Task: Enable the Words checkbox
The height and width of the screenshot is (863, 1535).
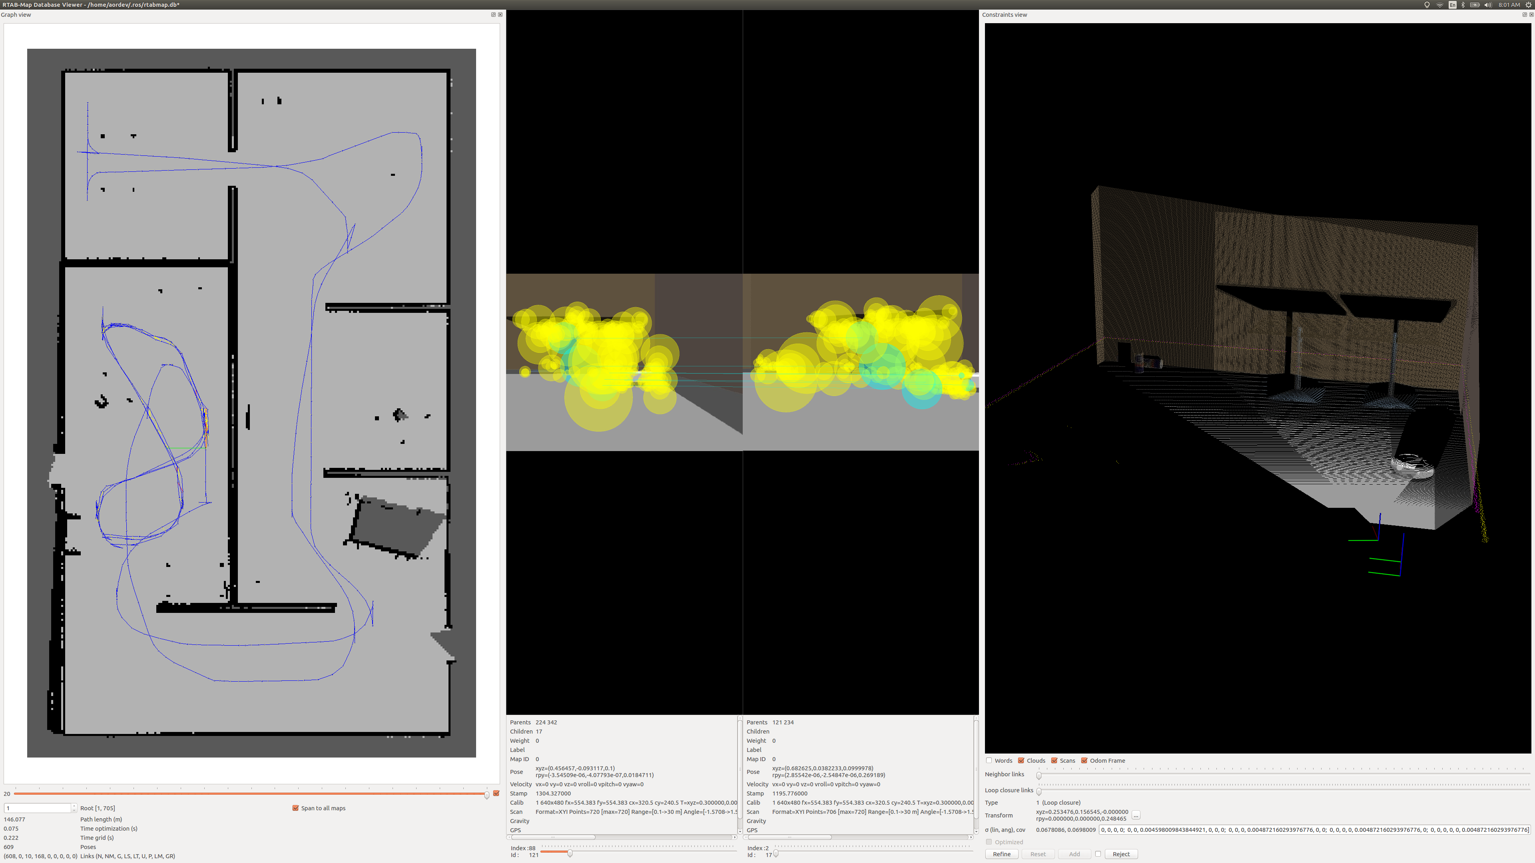Action: pyautogui.click(x=989, y=761)
